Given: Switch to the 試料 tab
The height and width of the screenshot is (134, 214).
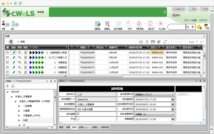Looking at the screenshot, I should point(74,127).
